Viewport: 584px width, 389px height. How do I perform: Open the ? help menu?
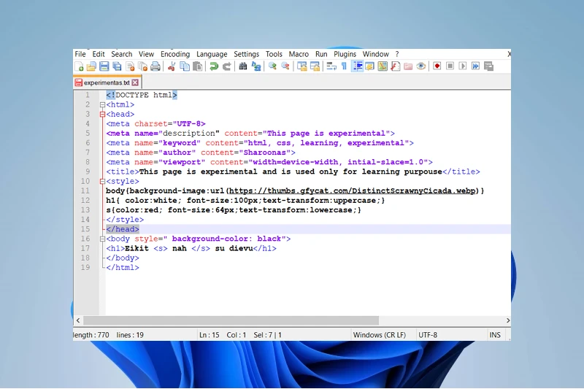click(397, 54)
